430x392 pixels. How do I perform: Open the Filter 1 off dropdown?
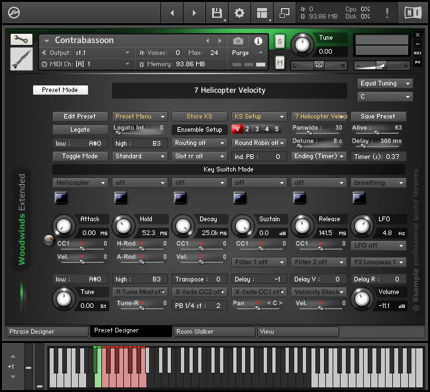tap(259, 262)
